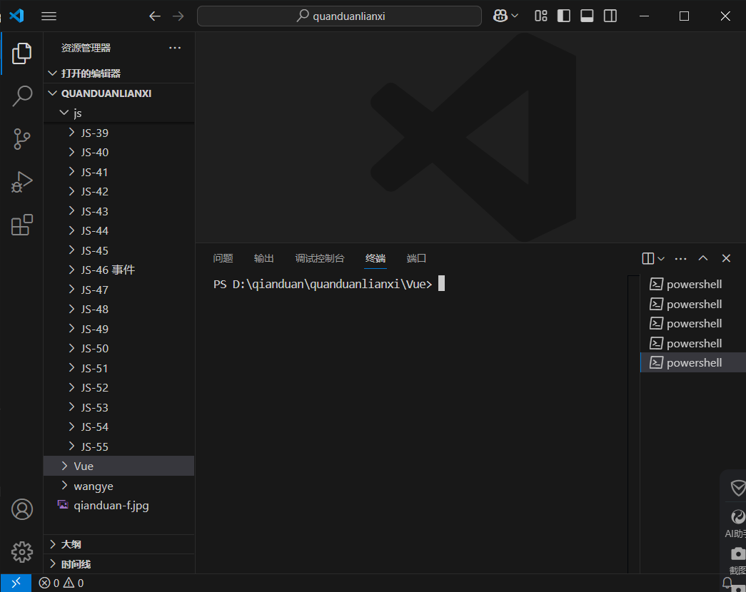Switch to the 问题 problems tab
Screen dimensions: 746x592
223,258
